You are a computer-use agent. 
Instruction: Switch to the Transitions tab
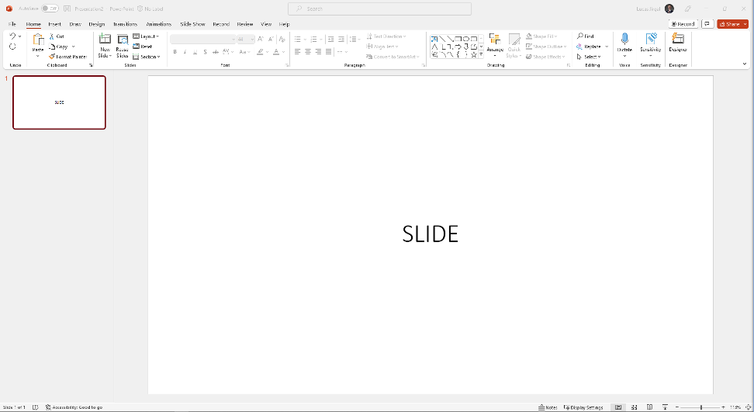coord(125,24)
